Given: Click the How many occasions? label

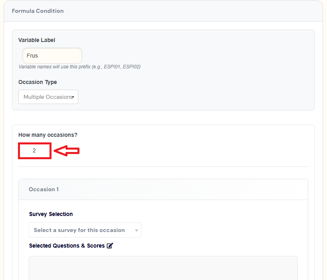Looking at the screenshot, I should (x=48, y=135).
